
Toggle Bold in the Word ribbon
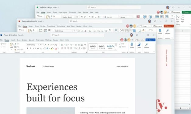27,49
